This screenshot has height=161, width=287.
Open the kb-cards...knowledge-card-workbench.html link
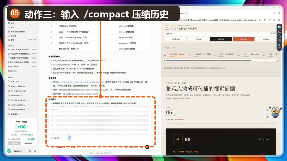point(82,82)
